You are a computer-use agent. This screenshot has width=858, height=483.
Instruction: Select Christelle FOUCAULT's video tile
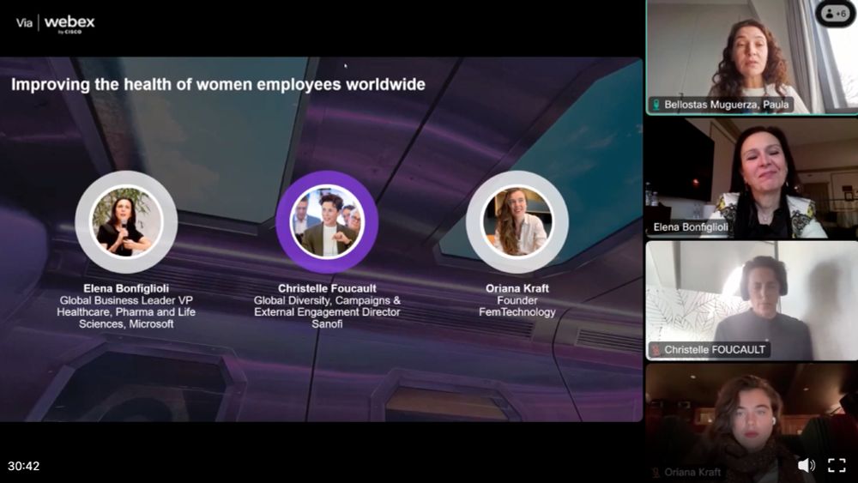(752, 300)
